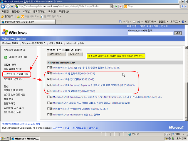The width and height of the screenshot is (188, 141).
Task: Click the 모두 선택 button
Action: [x=75, y=54]
